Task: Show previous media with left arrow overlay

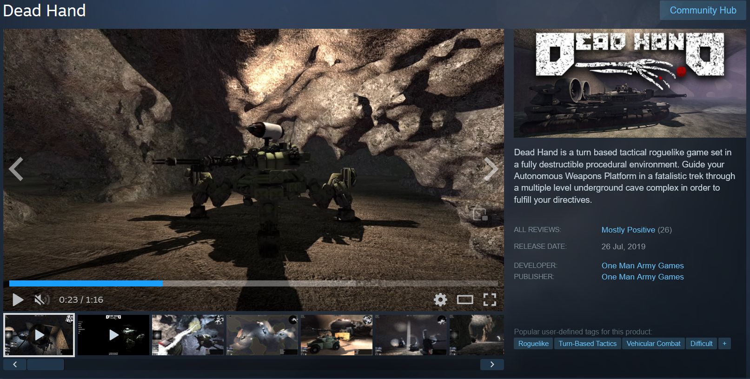Action: [16, 169]
